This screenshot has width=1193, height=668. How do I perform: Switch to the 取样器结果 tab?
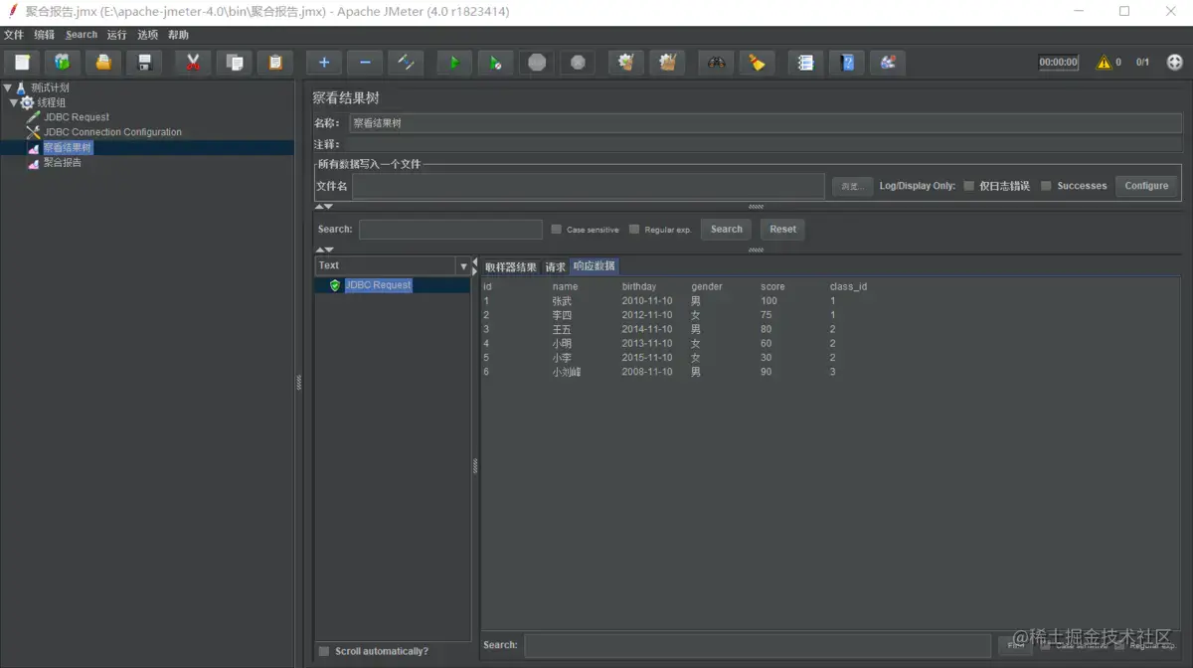pyautogui.click(x=511, y=266)
